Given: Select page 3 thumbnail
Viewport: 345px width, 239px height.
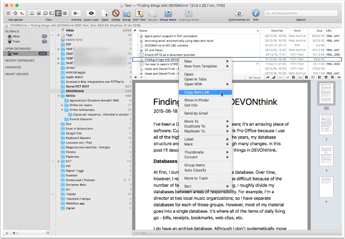Looking at the screenshot, I should [x=326, y=155].
